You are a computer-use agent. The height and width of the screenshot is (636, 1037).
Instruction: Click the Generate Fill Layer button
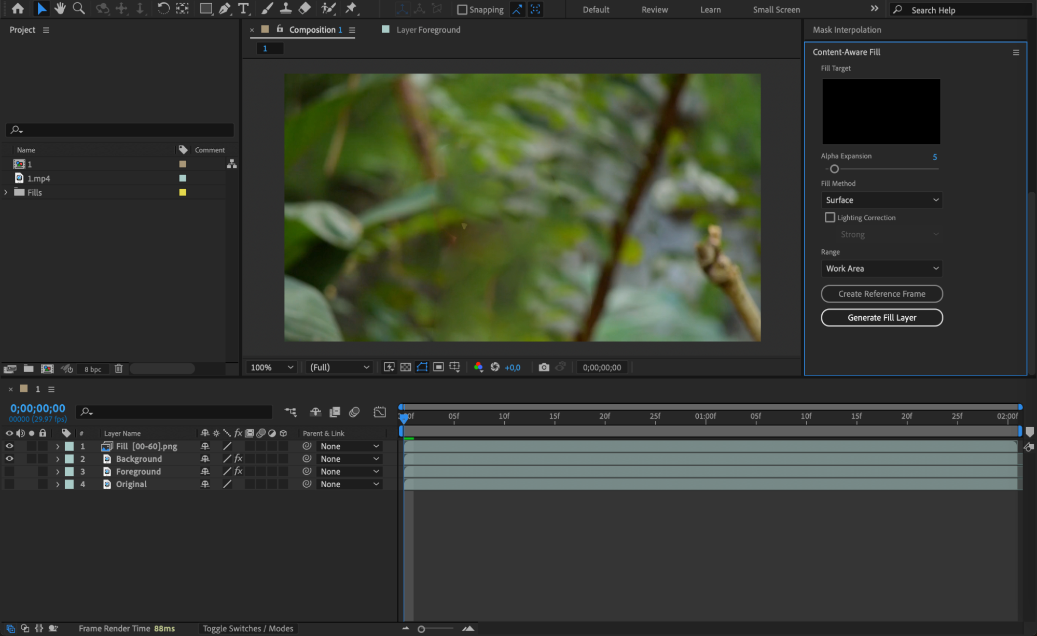pos(881,318)
